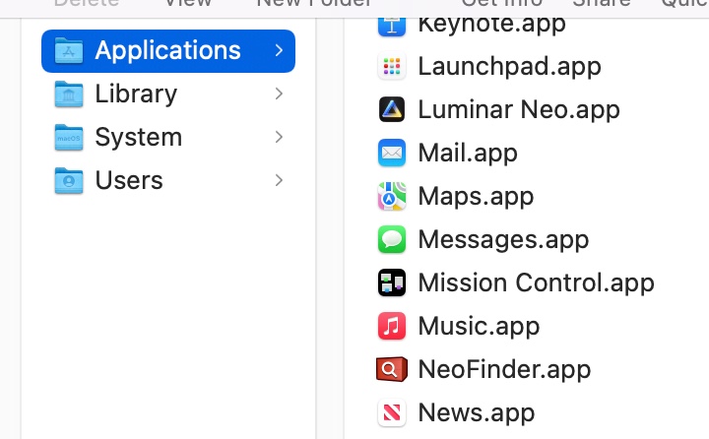709x439 pixels.
Task: Select the Maps app icon
Action: point(392,196)
